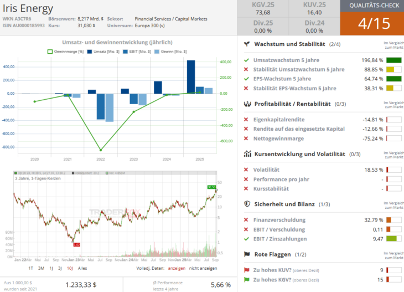Click the bar-chart icon beside Kursentwicklung und Volatilität
The image size is (404, 292).
point(247,153)
